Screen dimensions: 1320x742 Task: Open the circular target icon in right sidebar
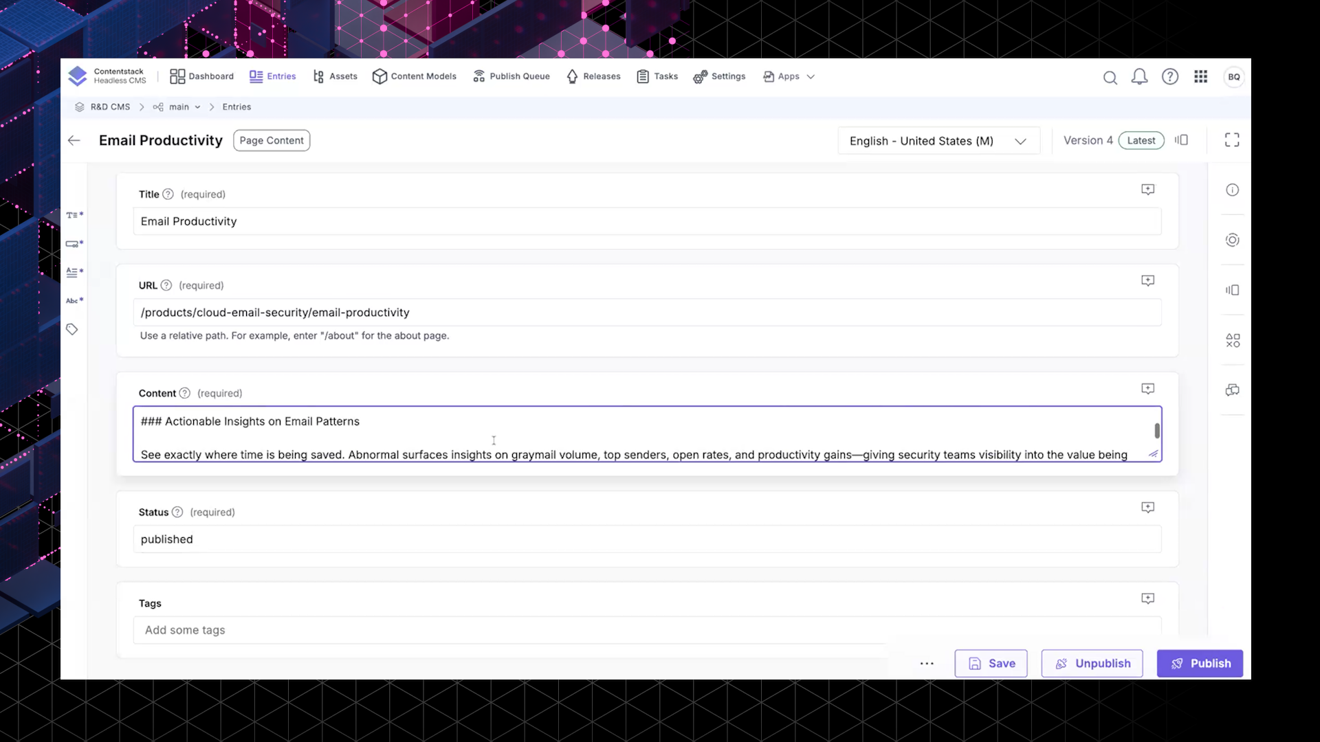pos(1232,240)
